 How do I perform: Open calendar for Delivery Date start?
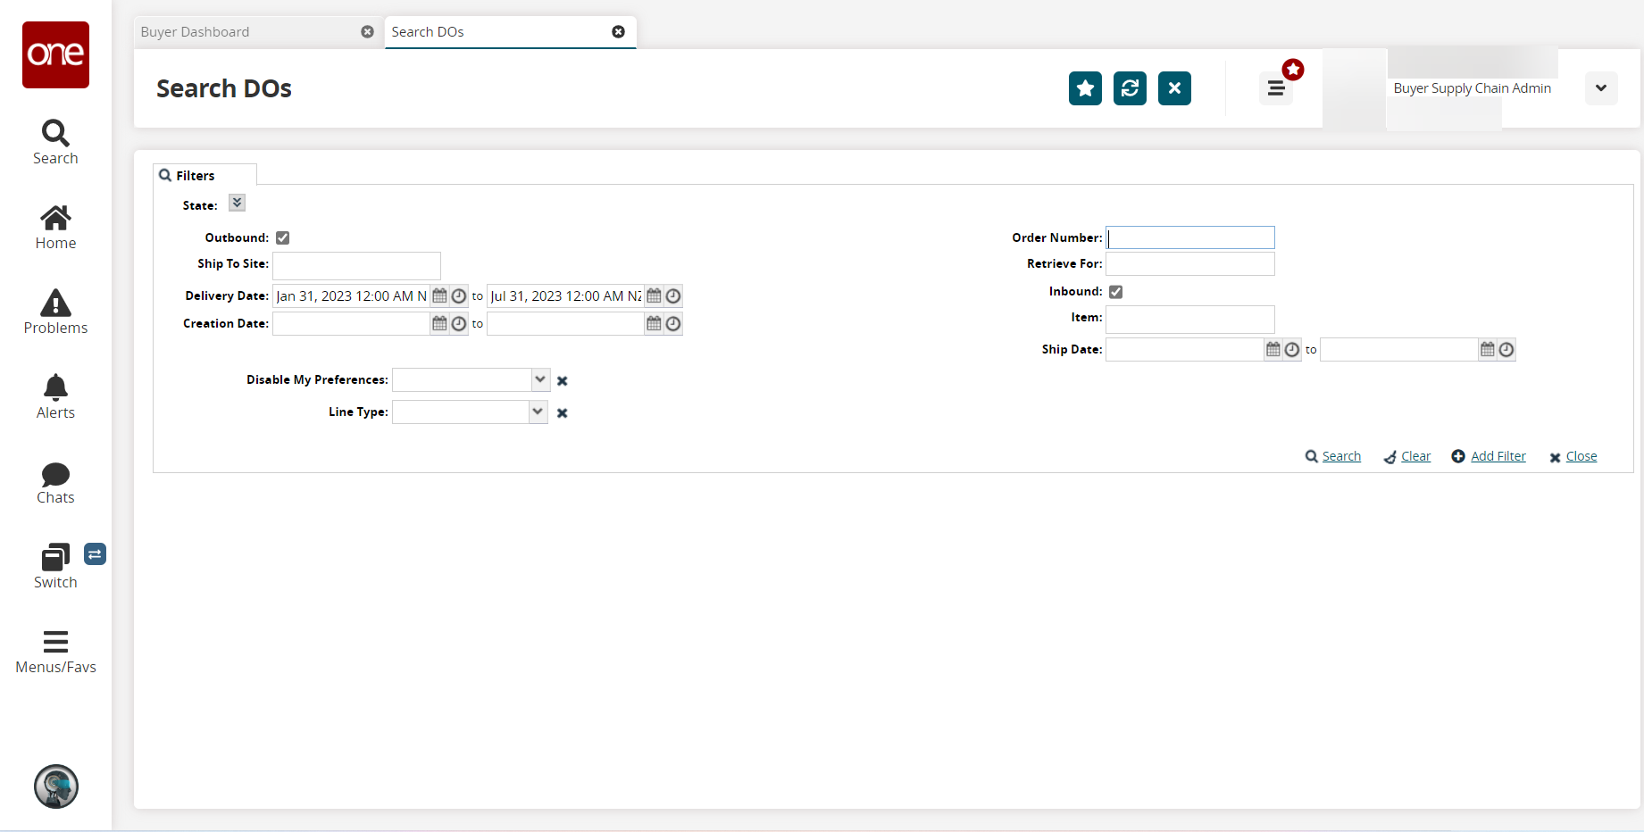(x=439, y=295)
